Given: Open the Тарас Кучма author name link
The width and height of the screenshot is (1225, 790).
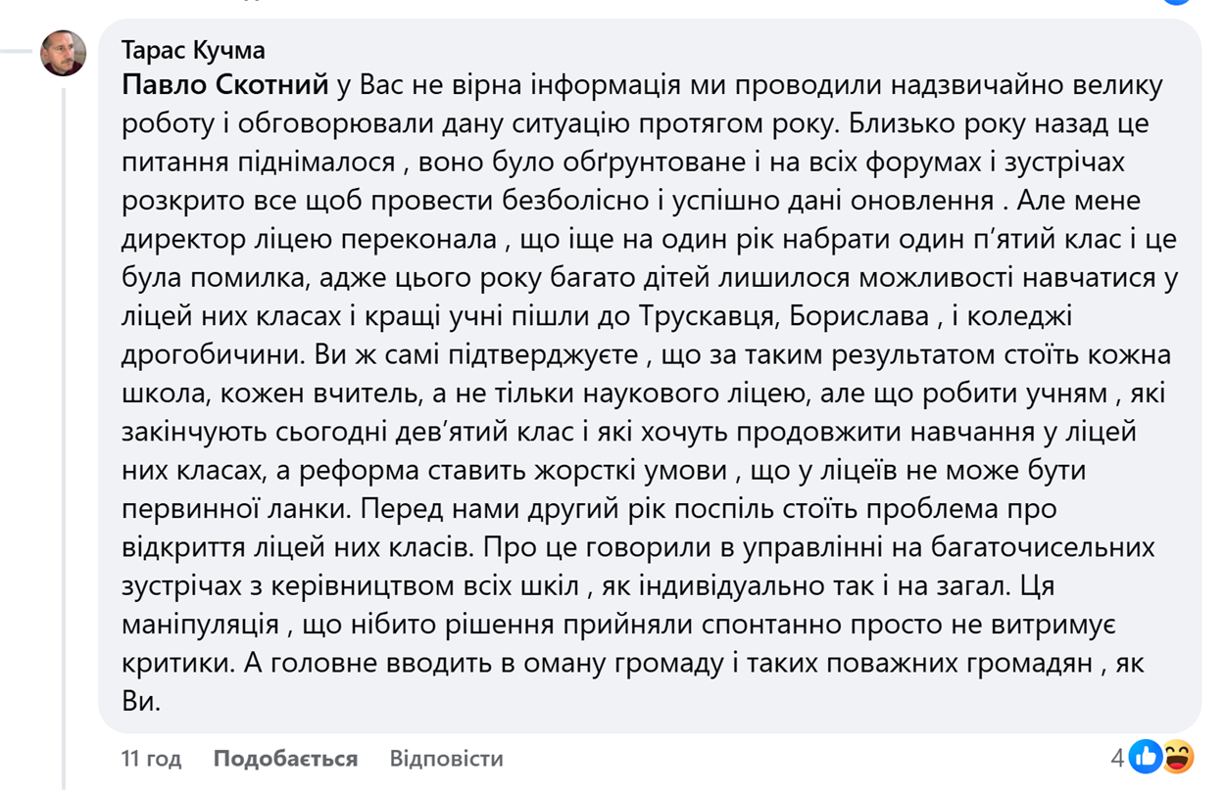Looking at the screenshot, I should (x=193, y=50).
